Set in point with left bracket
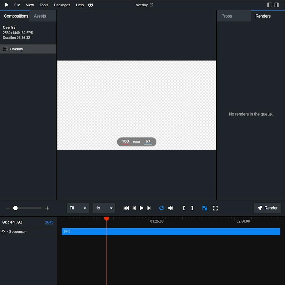This screenshot has width=285, height=285. pyautogui.click(x=184, y=208)
